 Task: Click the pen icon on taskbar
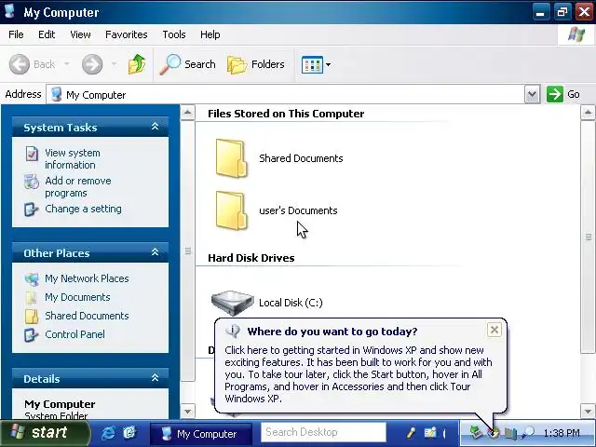pyautogui.click(x=410, y=432)
